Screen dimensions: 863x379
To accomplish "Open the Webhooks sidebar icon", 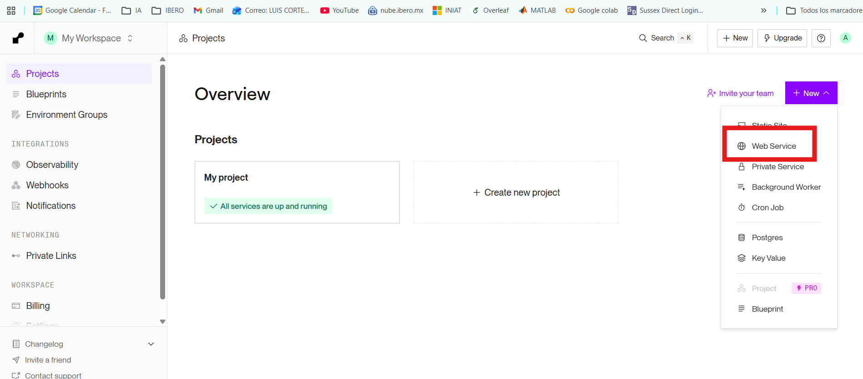I will coord(16,185).
